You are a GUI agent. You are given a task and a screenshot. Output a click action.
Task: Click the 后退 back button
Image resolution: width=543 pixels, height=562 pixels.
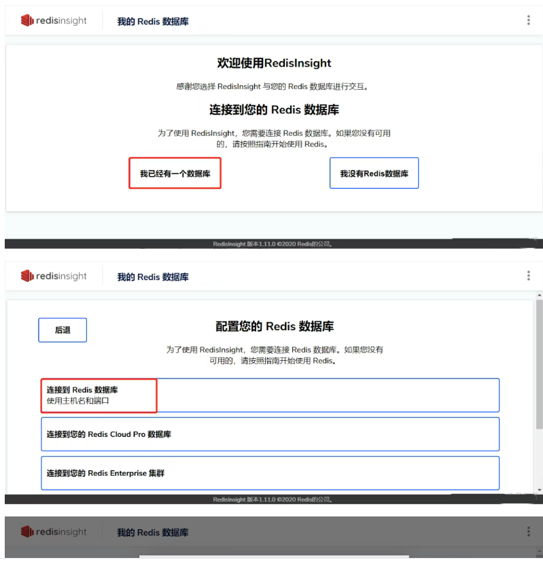[x=63, y=330]
